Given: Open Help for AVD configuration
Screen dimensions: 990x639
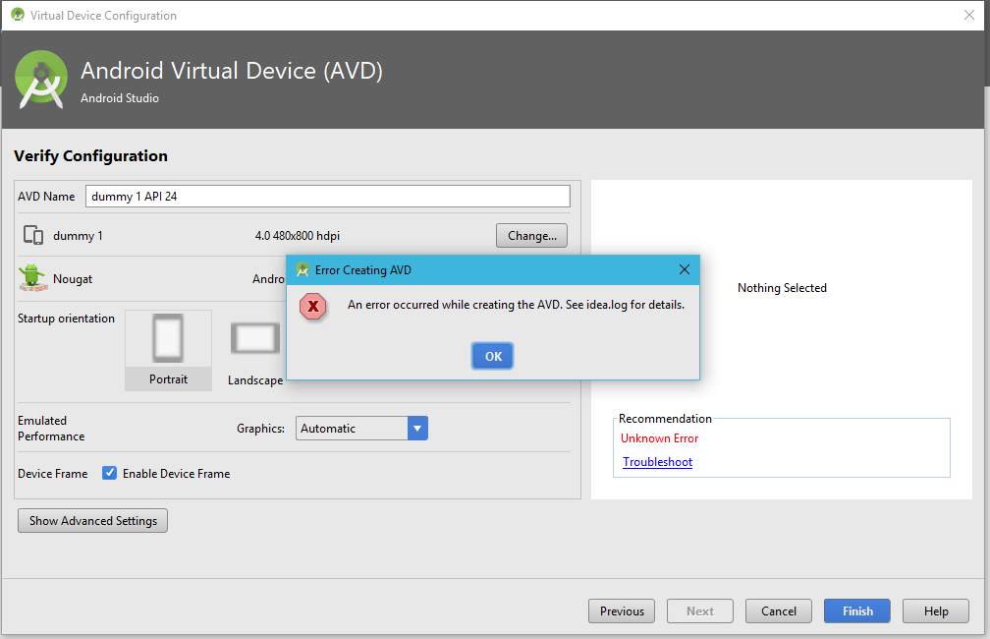Looking at the screenshot, I should click(935, 611).
